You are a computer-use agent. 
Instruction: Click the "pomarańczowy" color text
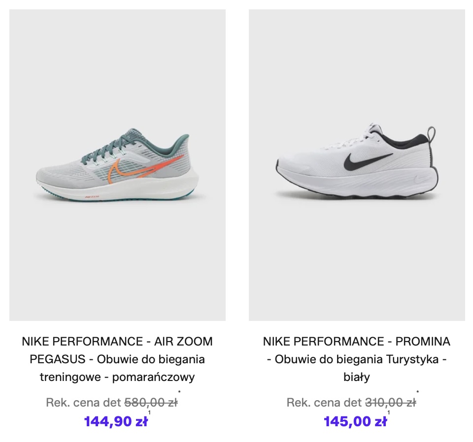click(154, 378)
